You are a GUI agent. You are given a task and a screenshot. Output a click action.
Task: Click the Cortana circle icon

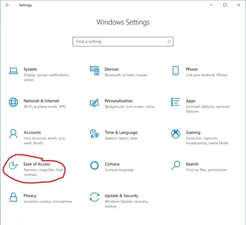point(94,165)
